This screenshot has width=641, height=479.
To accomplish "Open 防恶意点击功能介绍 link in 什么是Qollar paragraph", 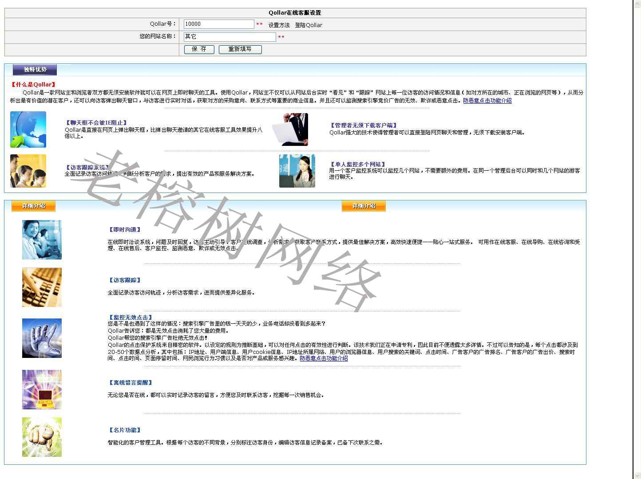I will [487, 101].
